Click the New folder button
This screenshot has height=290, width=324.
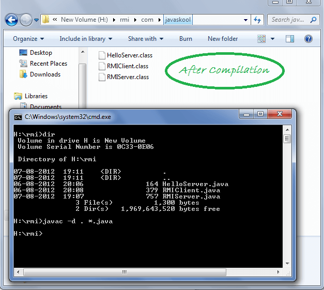(x=223, y=39)
